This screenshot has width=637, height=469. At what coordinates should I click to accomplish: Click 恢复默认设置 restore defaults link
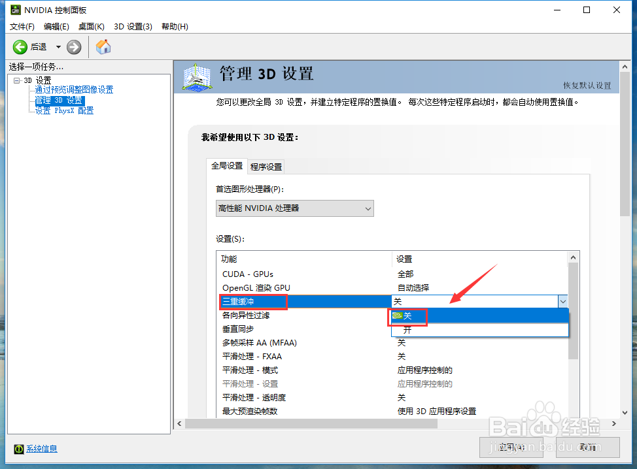tap(587, 85)
